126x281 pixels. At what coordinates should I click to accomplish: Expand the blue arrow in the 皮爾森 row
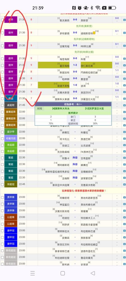coord(124,237)
